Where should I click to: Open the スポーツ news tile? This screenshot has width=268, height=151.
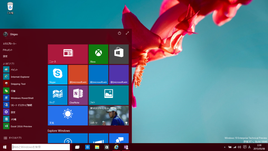point(109,115)
